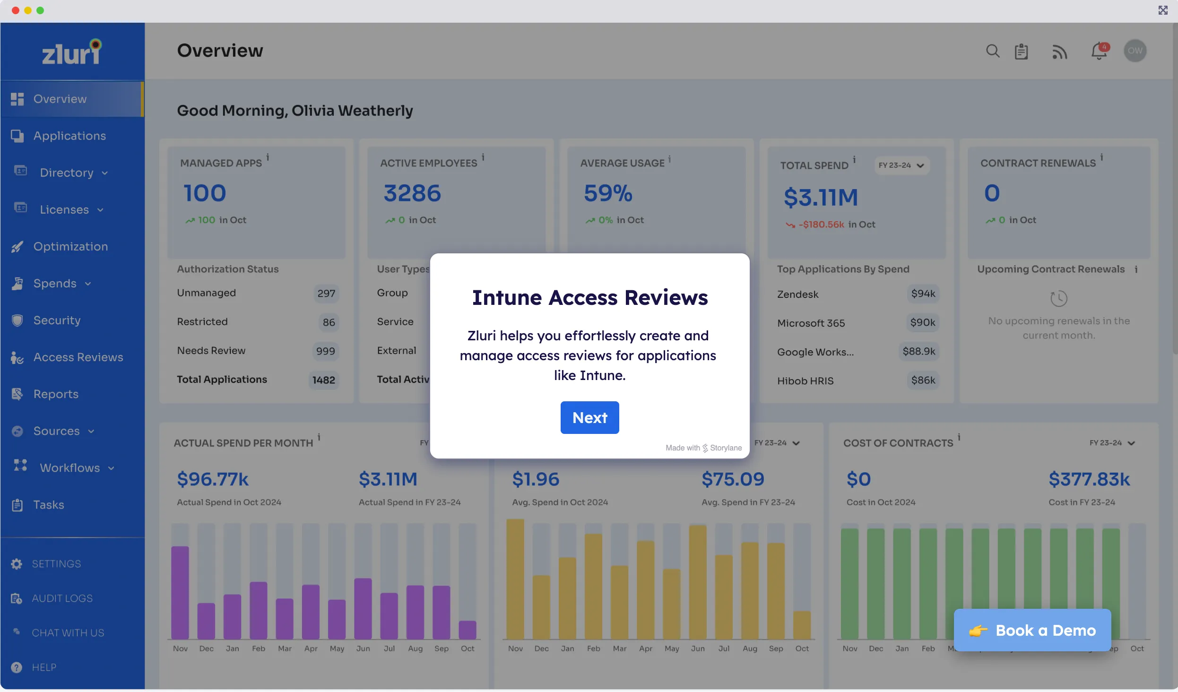Expand the Spends menu chevron

pyautogui.click(x=88, y=284)
